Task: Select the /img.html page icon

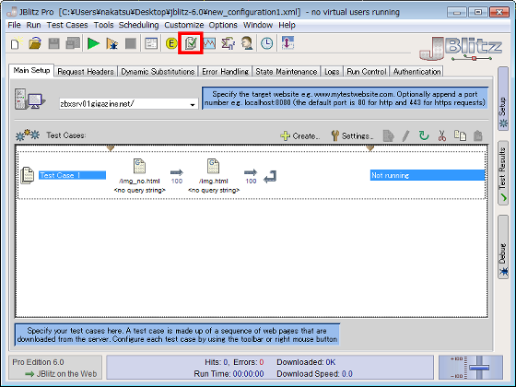Action: tap(213, 166)
